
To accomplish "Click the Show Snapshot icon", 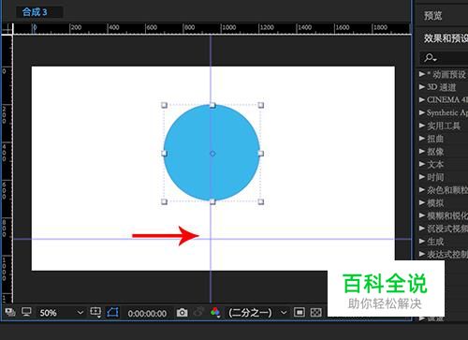I will coord(198,312).
